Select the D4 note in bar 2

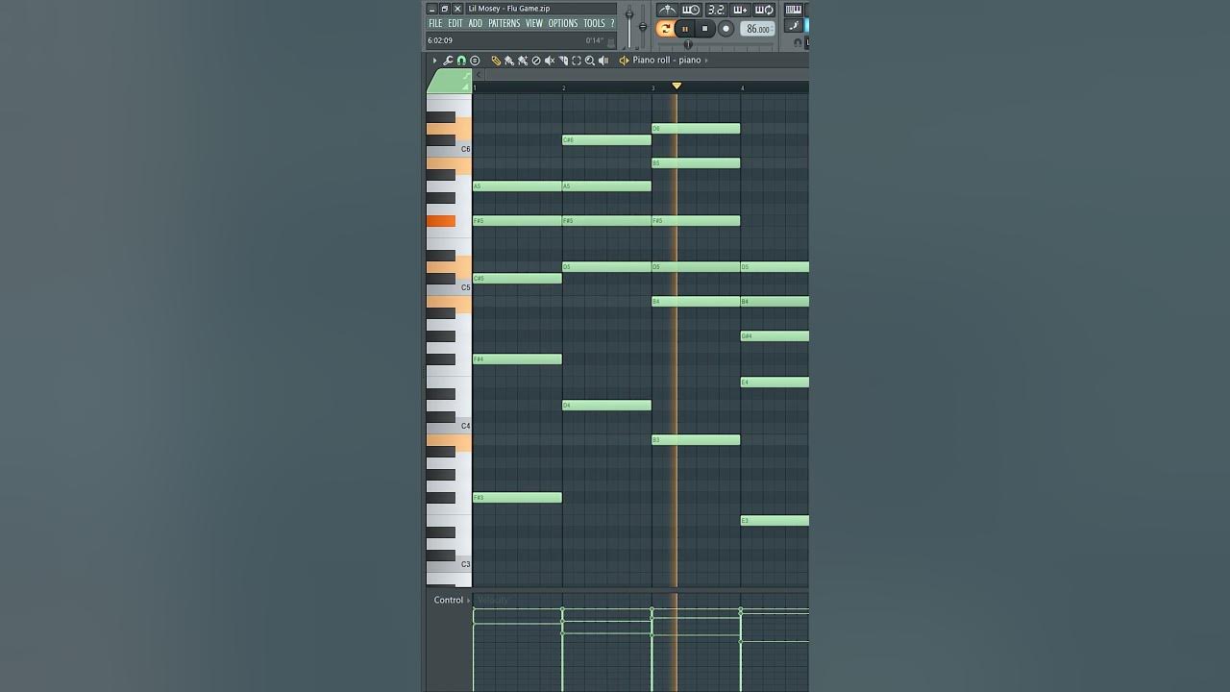tap(606, 406)
